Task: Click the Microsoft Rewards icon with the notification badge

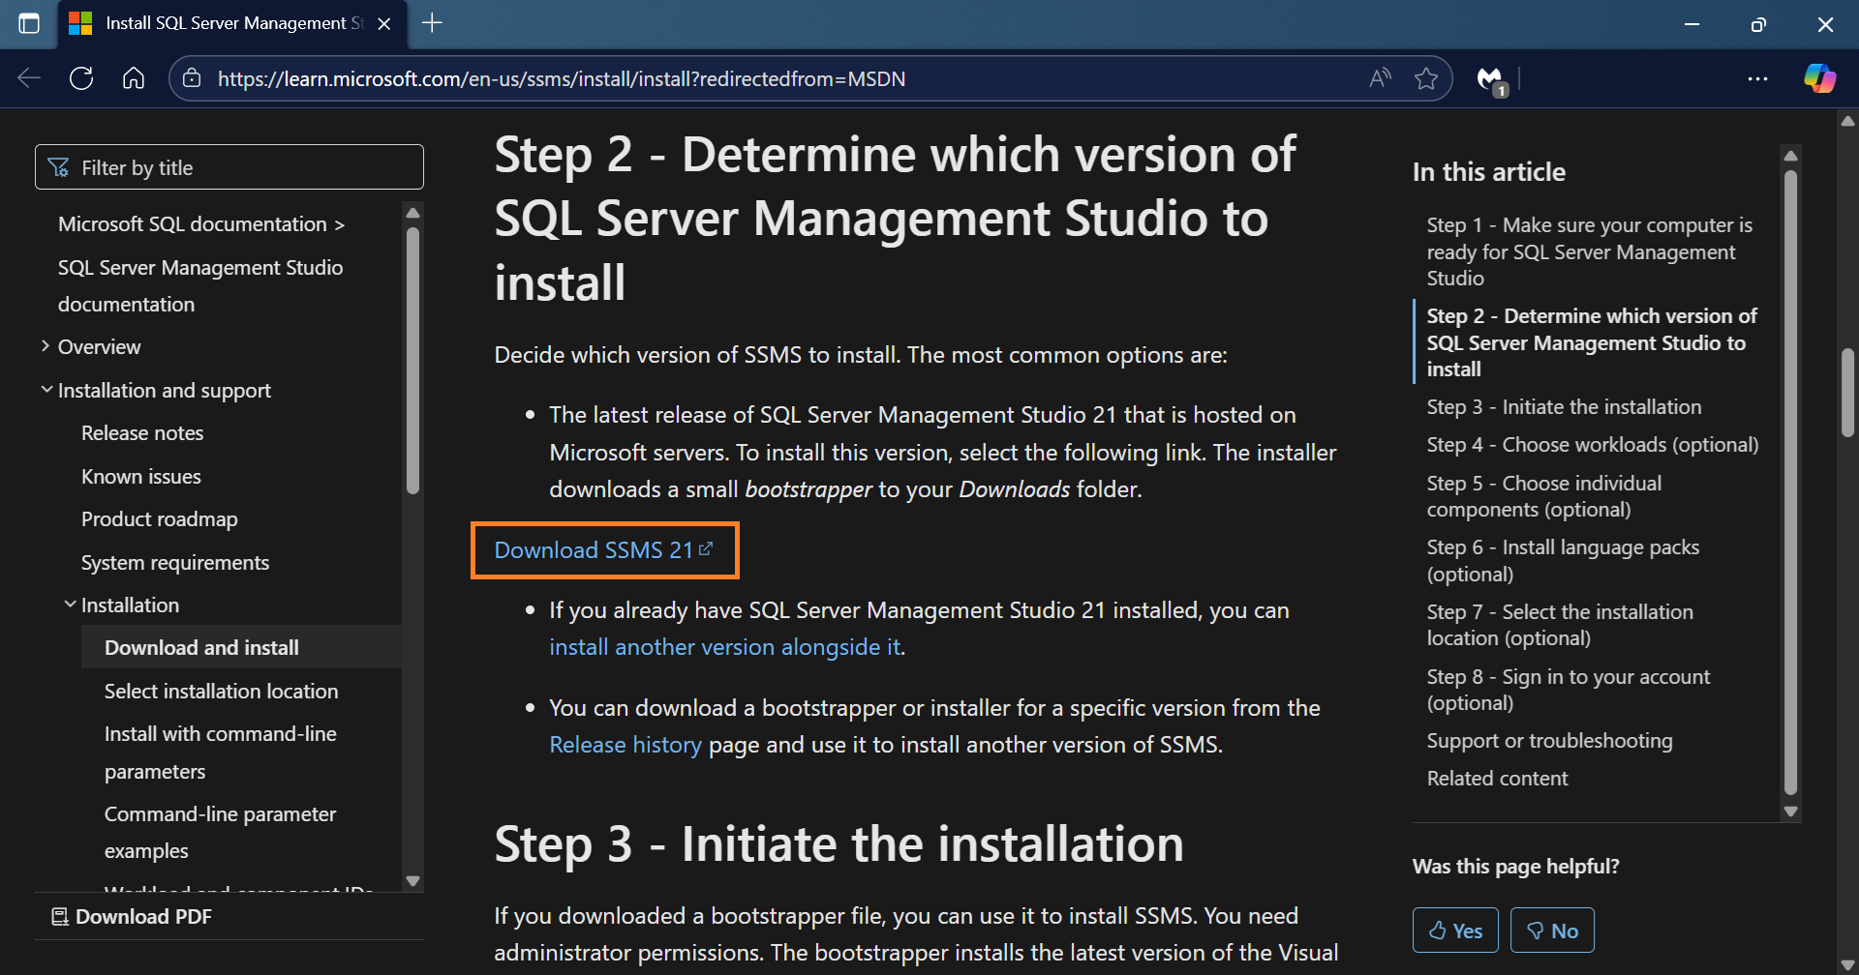Action: (1490, 78)
